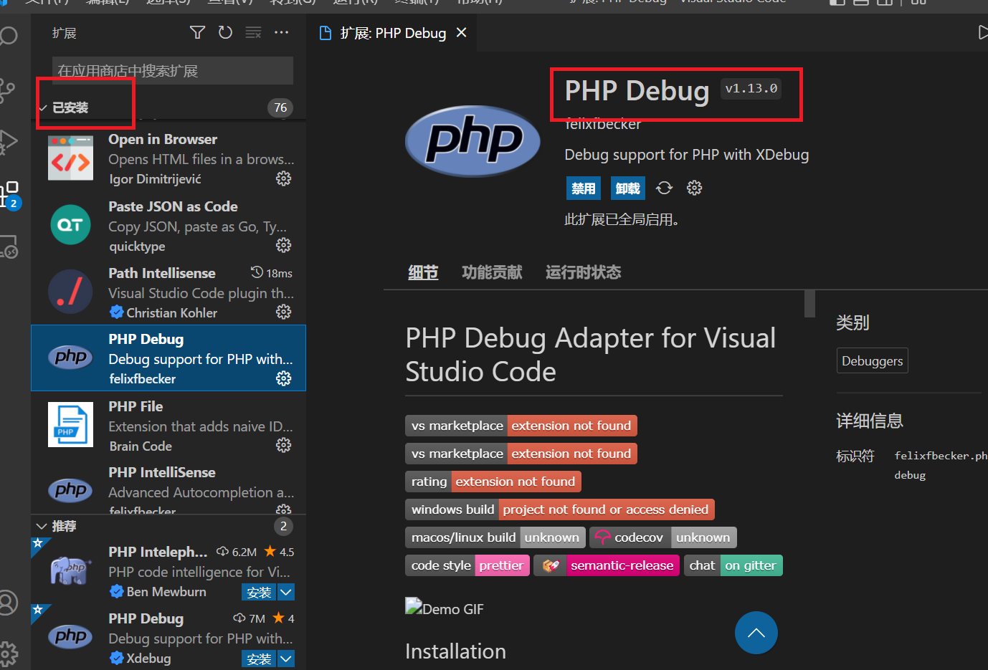
Task: Refresh the extensions list
Action: coord(225,32)
